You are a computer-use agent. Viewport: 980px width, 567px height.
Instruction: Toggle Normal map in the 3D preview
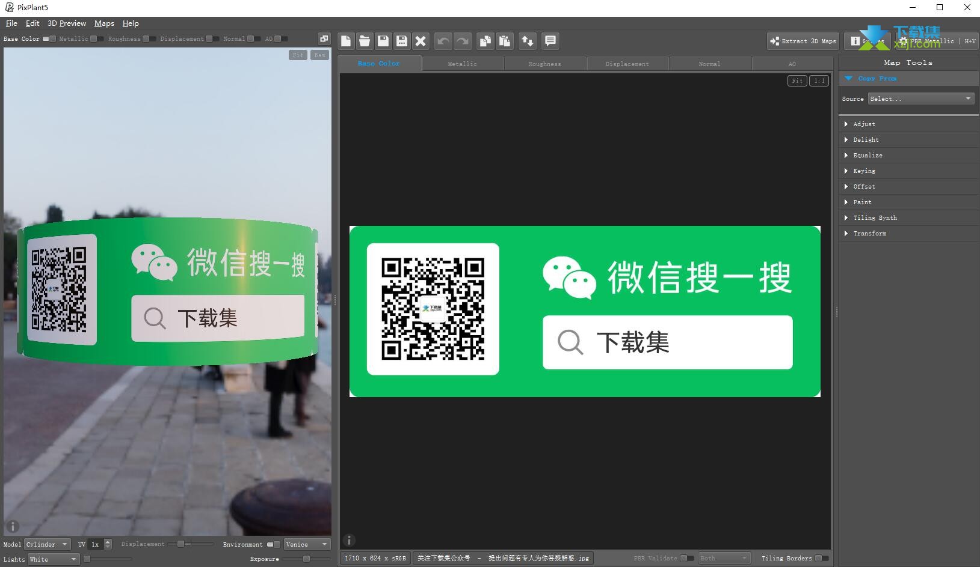[x=254, y=39]
